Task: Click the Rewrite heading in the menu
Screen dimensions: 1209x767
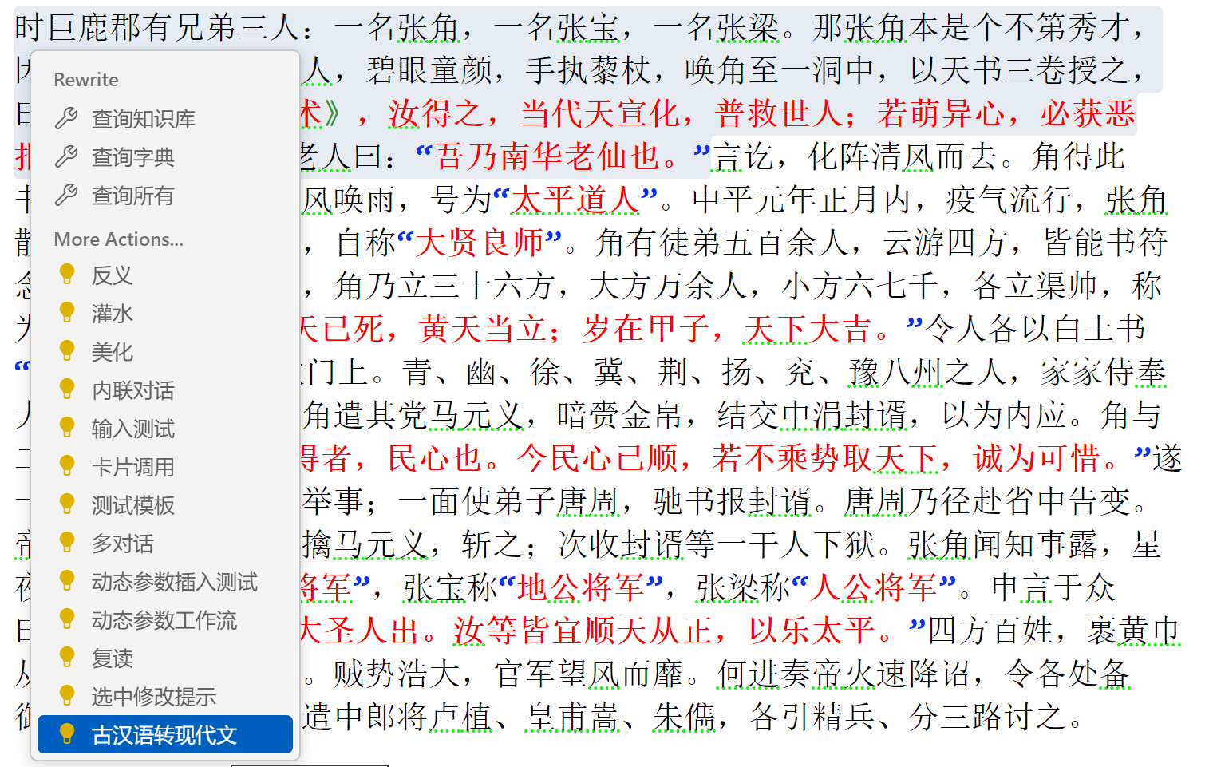Action: click(x=85, y=80)
